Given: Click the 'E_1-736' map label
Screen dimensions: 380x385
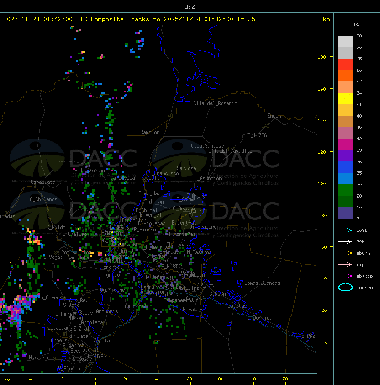Looking at the screenshot, I should (x=257, y=135).
